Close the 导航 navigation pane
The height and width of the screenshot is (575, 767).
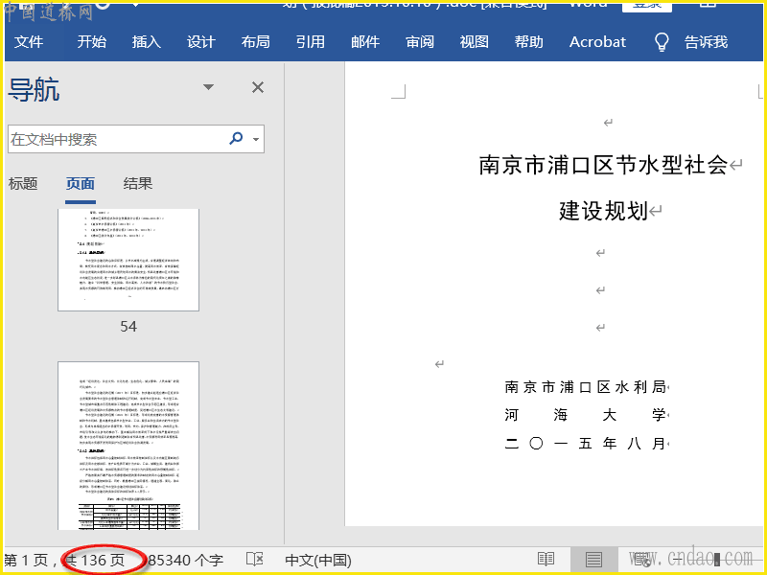258,87
